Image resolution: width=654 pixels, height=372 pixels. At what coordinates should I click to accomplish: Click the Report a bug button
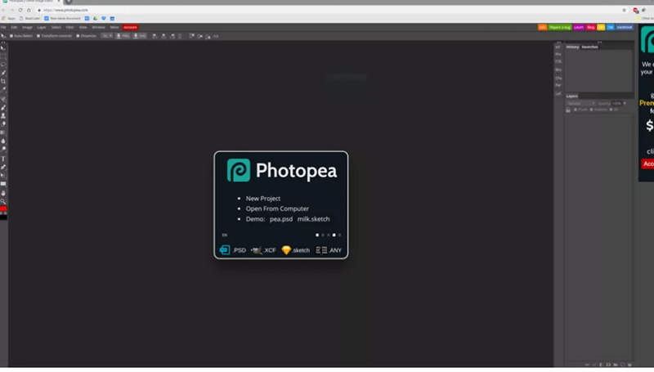[560, 27]
